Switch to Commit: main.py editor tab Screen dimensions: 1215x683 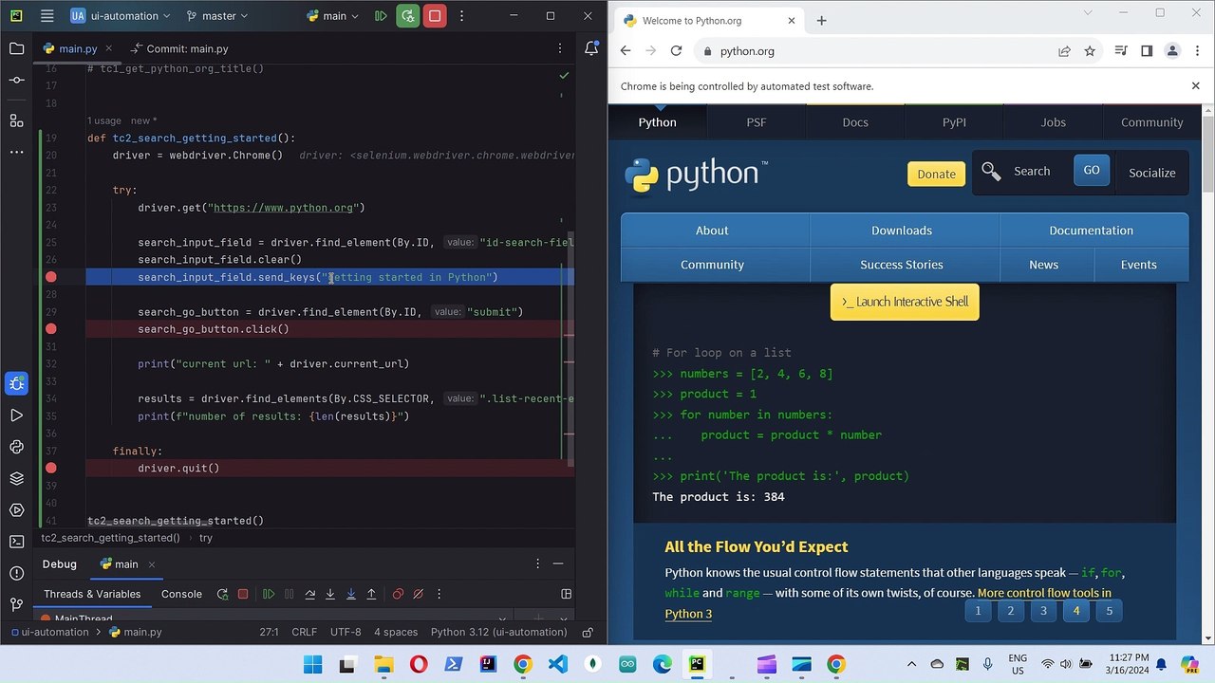180,48
